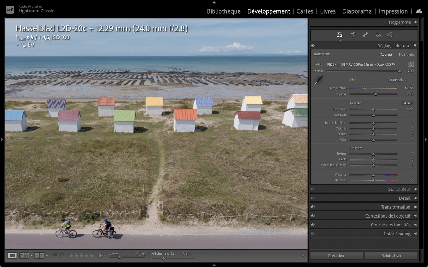Select the Crop and rotate tool
428x267 pixels.
click(353, 35)
